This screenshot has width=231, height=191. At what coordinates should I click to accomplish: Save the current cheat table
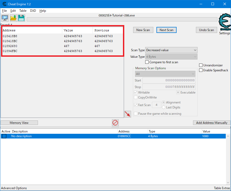click(21, 18)
